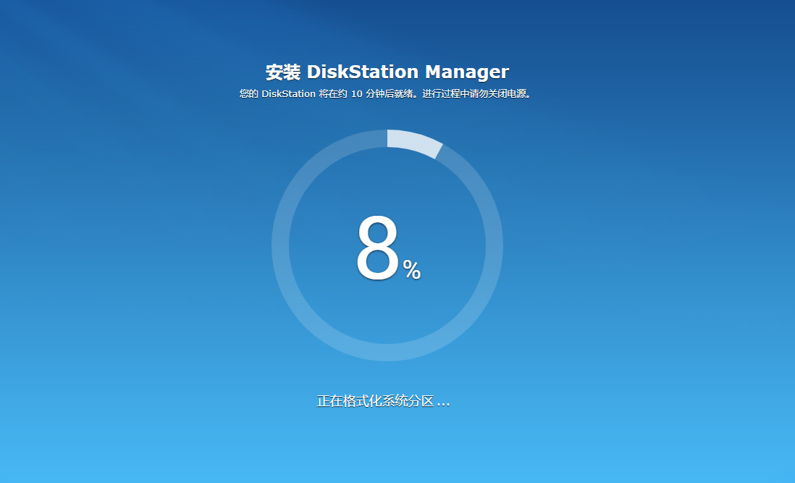Click the 正在格式化系统分区 status text

point(375,401)
